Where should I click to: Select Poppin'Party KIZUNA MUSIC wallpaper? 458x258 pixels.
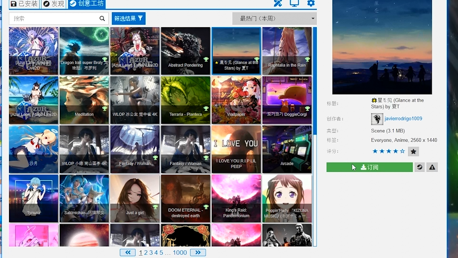[287, 198]
